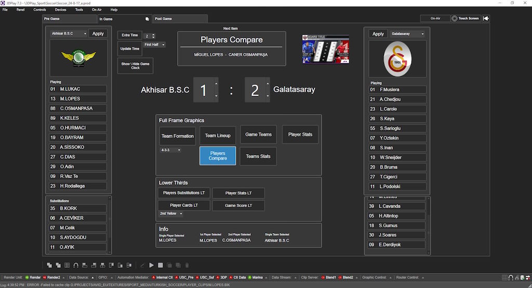
Task: Click the CII Data mediator indicator
Action: (x=237, y=277)
